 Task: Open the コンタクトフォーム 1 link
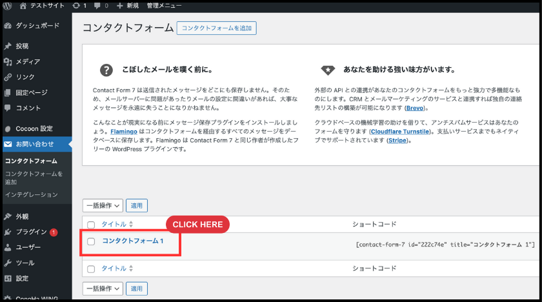(x=133, y=241)
